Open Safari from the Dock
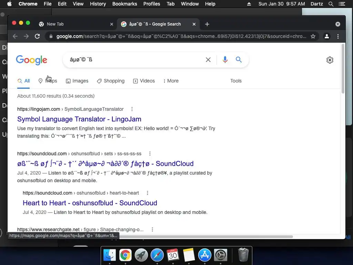The image size is (353, 265). tap(157, 255)
